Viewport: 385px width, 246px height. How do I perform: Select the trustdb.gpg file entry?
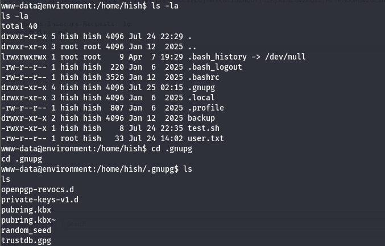[26, 240]
